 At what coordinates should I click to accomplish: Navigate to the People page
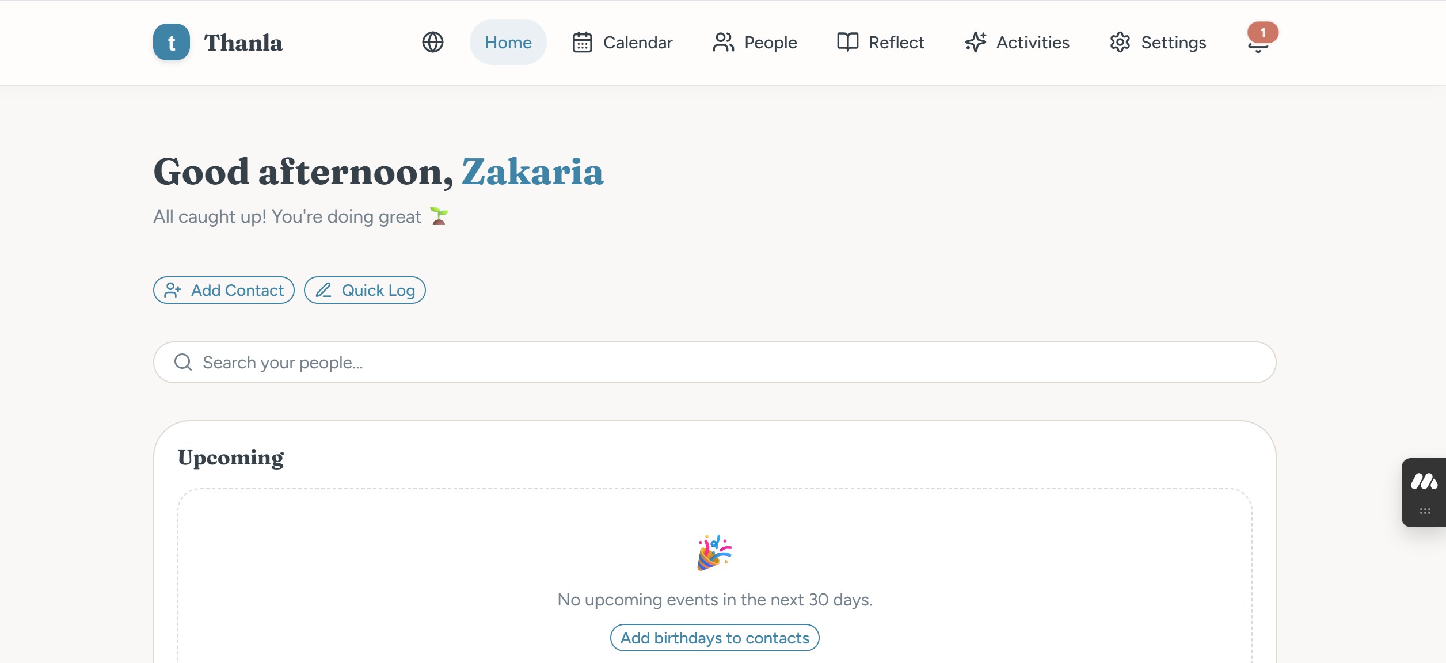click(770, 42)
